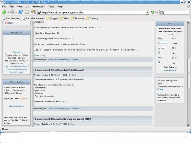This screenshot has width=191, height=143.
Task: Click the green Back arrow button
Action: [x=4, y=12]
